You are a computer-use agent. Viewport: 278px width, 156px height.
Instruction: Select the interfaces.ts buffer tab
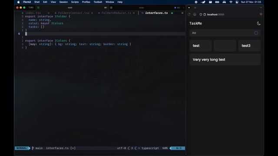pos(156,13)
